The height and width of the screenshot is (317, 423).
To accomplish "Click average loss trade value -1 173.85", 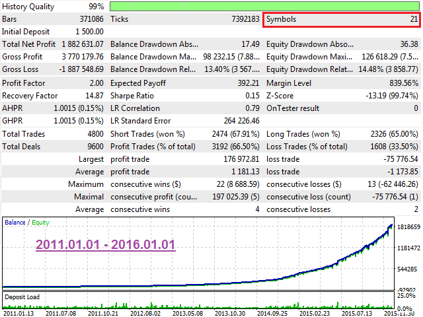I will click(403, 172).
